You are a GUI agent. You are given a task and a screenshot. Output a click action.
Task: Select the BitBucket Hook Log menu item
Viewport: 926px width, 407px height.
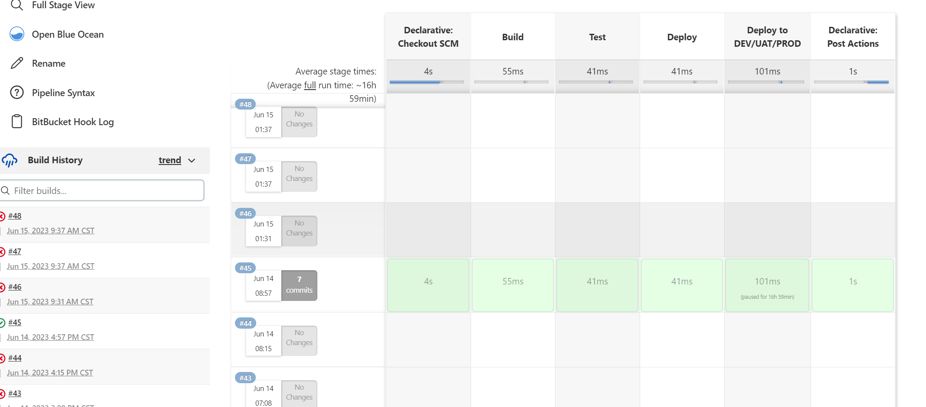pyautogui.click(x=73, y=122)
